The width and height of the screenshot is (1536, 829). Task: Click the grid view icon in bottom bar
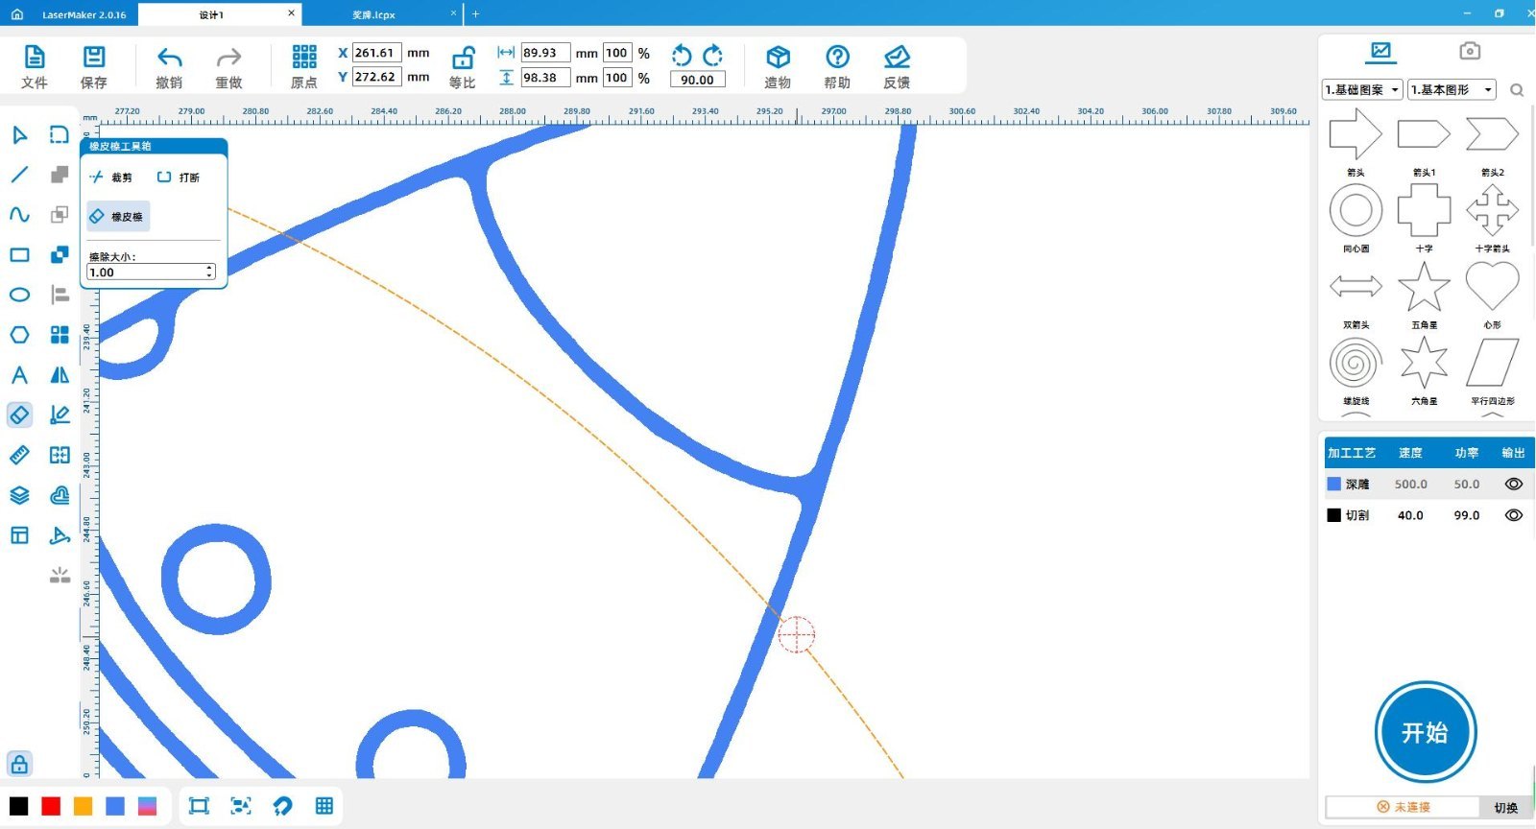[324, 806]
